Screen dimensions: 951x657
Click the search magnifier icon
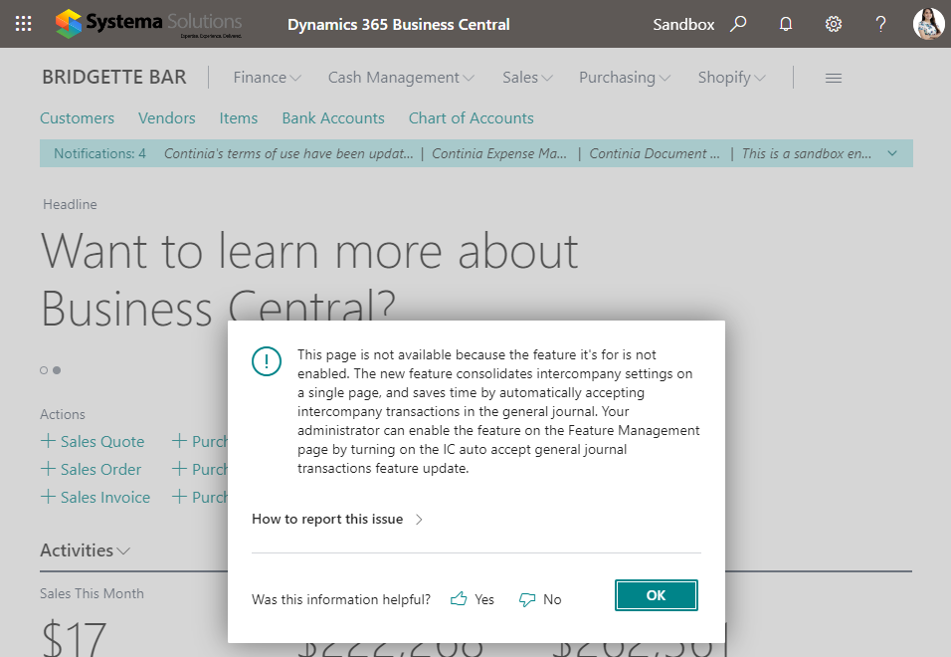pyautogui.click(x=738, y=24)
